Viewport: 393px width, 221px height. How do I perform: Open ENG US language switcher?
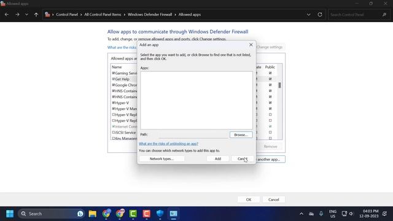[333, 214]
